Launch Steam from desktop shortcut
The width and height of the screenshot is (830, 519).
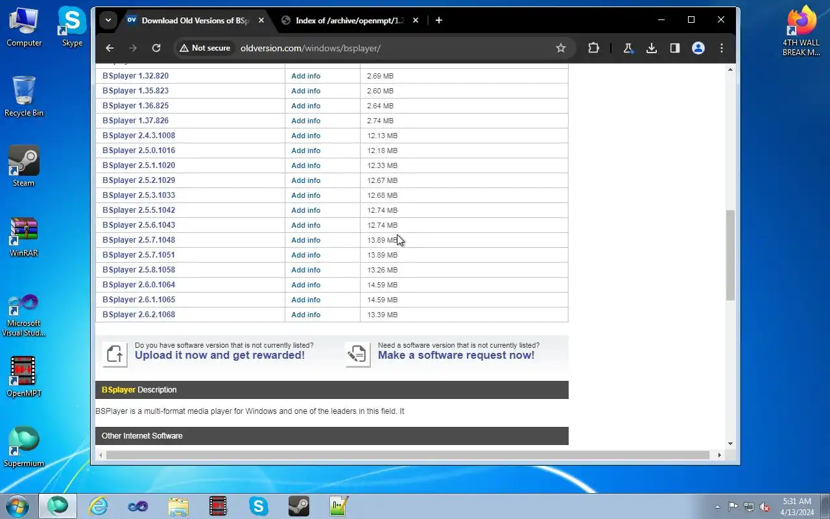[24, 167]
